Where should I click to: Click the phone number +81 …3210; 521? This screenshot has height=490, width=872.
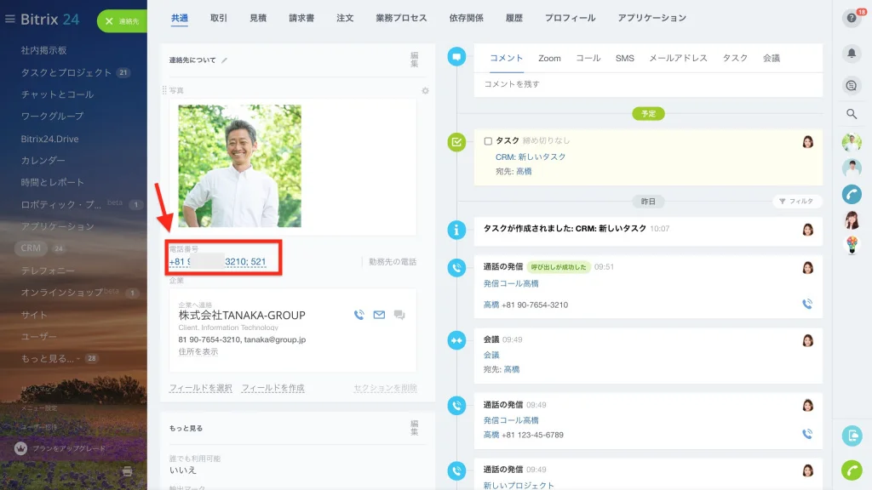[217, 262]
